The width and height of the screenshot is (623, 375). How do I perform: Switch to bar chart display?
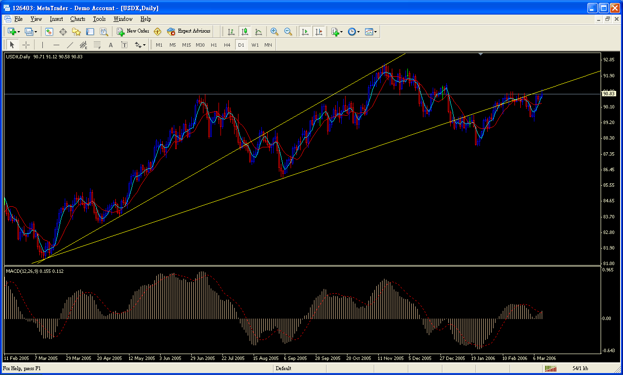coord(231,32)
